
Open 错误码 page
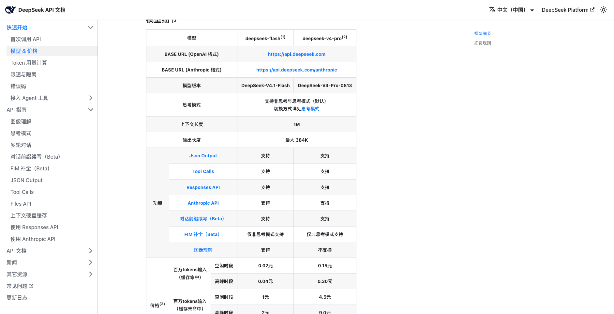pos(18,86)
